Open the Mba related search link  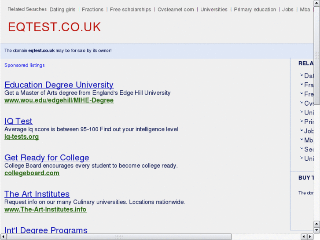[x=305, y=9]
